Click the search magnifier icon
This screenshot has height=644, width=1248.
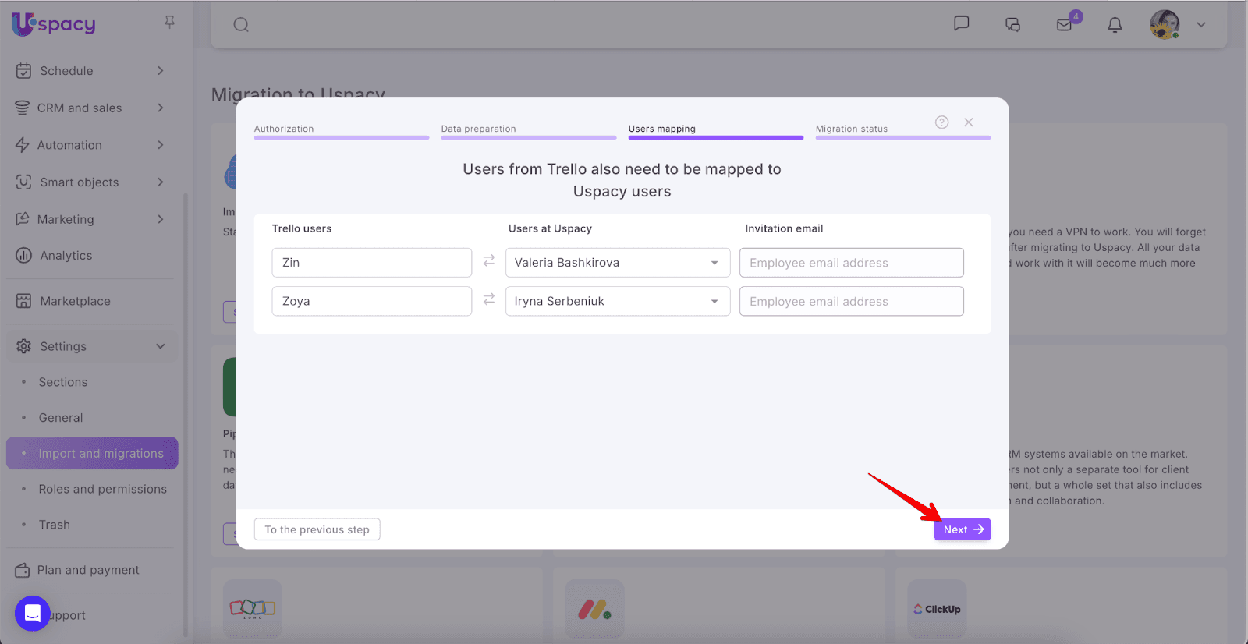241,25
